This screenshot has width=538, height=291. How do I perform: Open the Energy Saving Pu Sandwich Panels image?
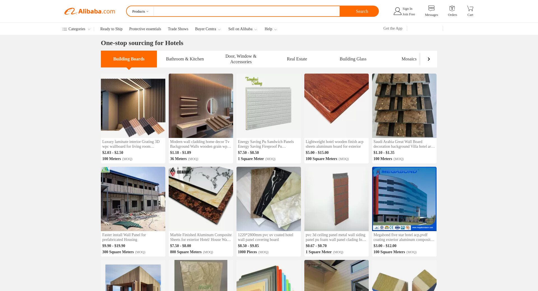269,106
